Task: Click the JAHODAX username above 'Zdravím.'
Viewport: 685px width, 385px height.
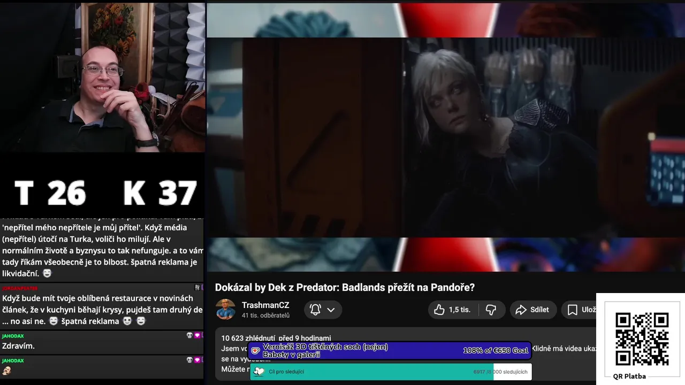Action: [x=13, y=336]
